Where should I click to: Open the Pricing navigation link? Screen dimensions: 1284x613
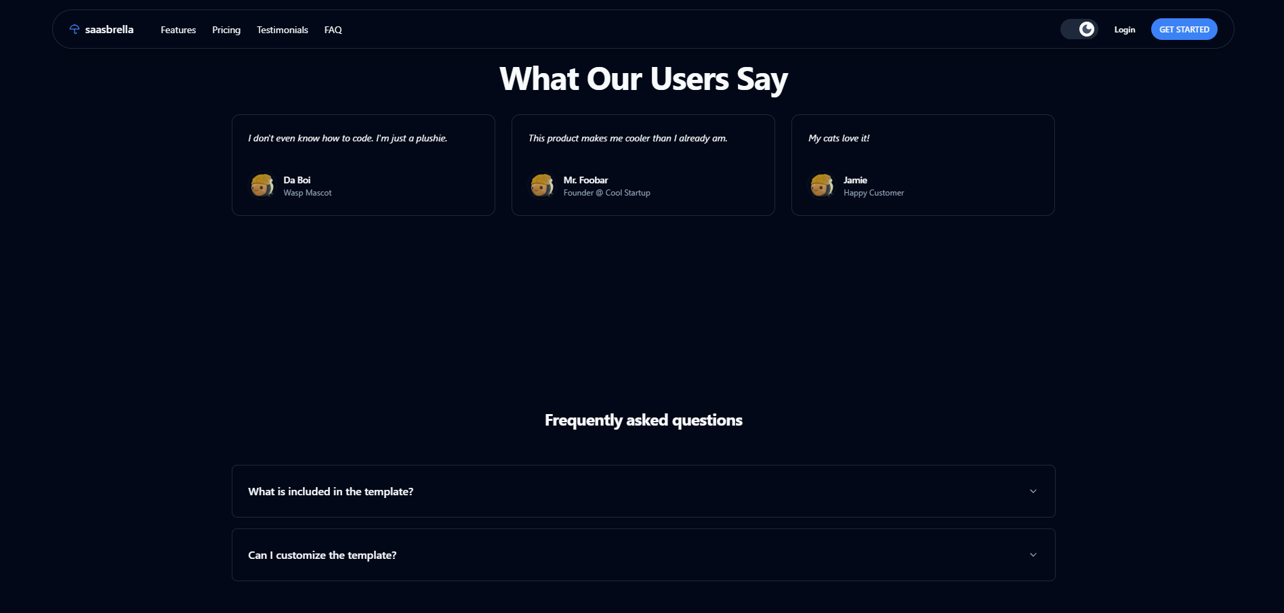(226, 30)
